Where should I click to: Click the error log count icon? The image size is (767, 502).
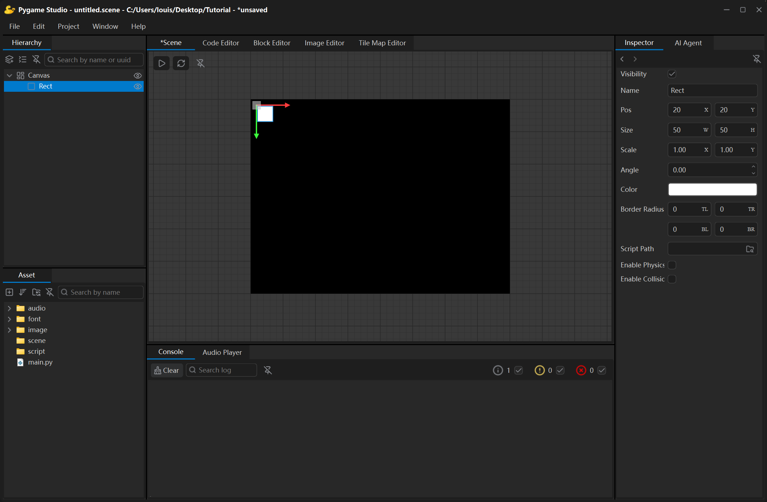[x=581, y=370]
